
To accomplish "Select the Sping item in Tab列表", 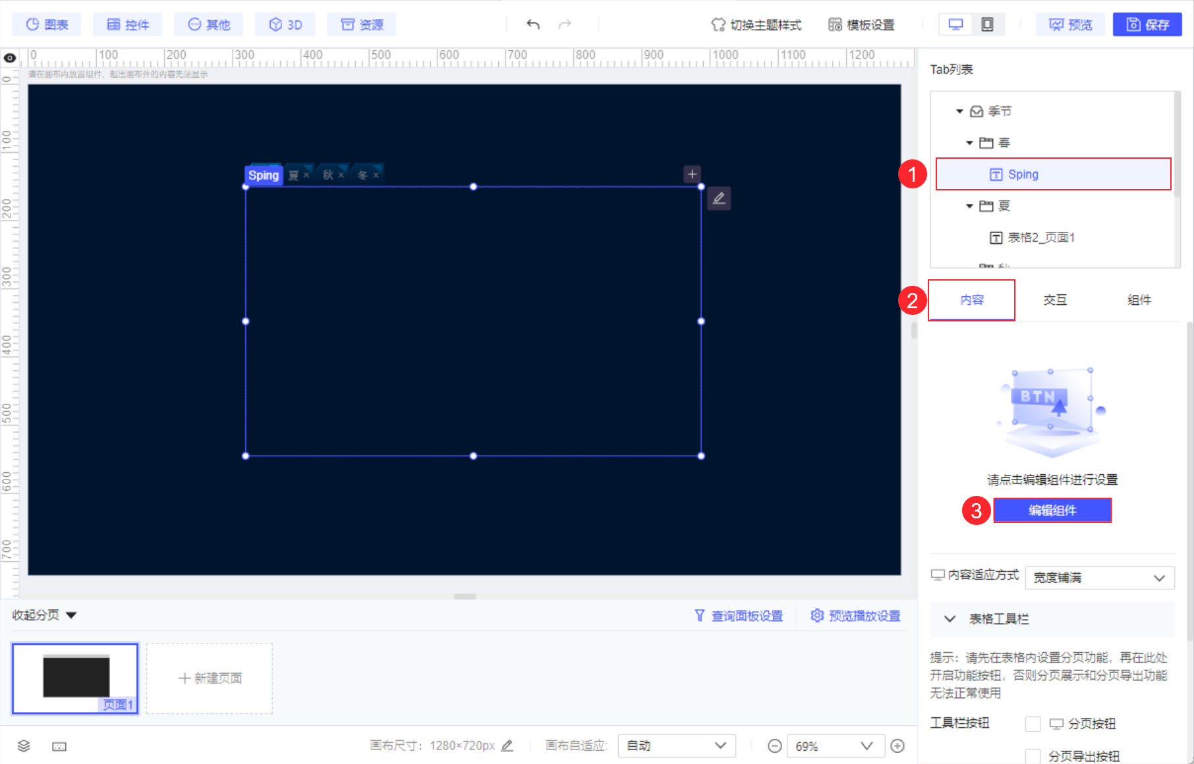I will coord(1053,175).
